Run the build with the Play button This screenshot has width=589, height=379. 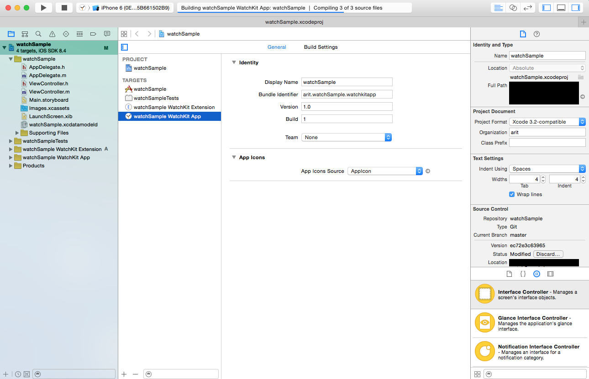(x=43, y=8)
